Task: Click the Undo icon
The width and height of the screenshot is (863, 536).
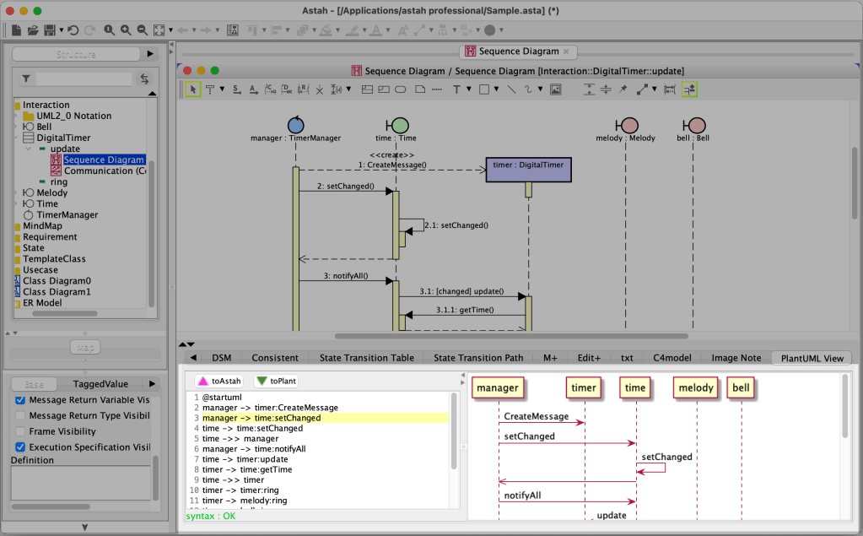Action: tap(73, 30)
